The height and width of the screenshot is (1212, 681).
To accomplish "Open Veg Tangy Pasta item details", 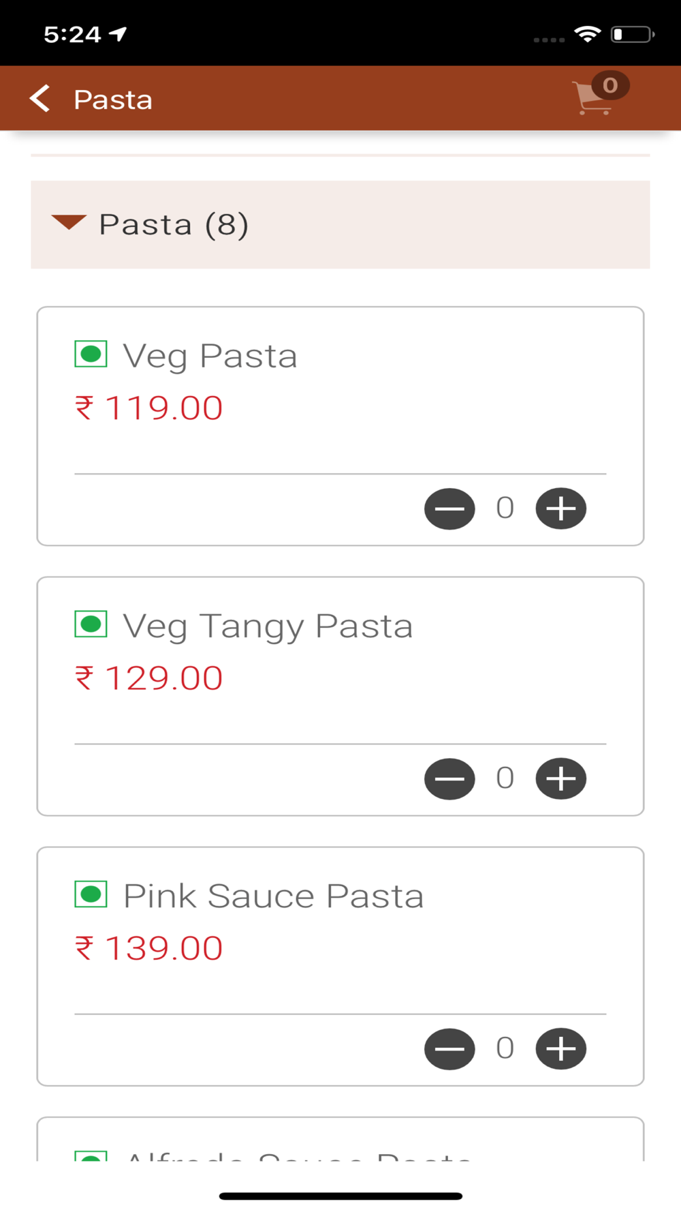I will (268, 626).
